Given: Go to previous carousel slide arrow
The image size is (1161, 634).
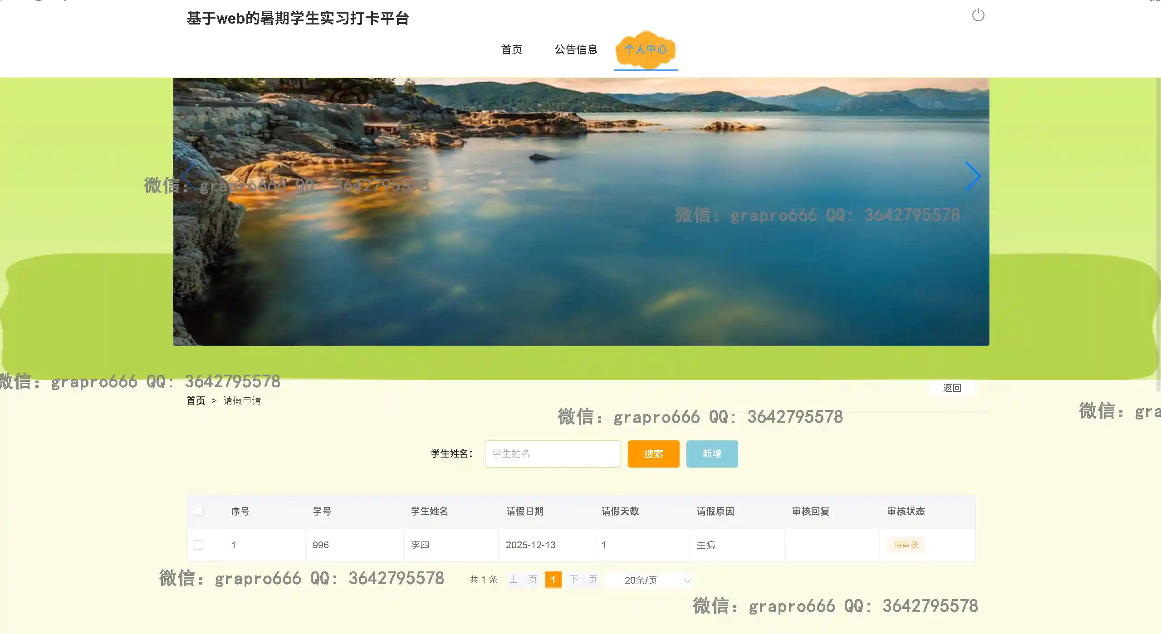Looking at the screenshot, I should 188,176.
